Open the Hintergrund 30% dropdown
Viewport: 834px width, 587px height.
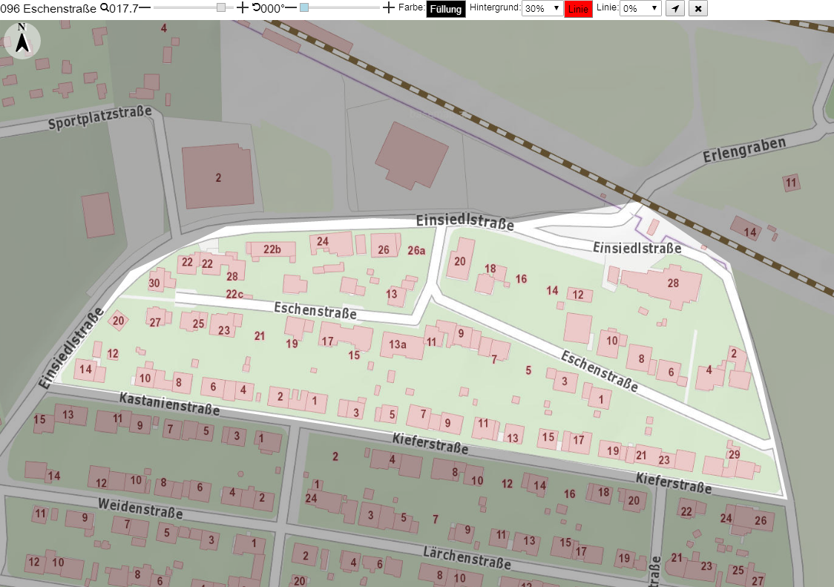coord(542,8)
